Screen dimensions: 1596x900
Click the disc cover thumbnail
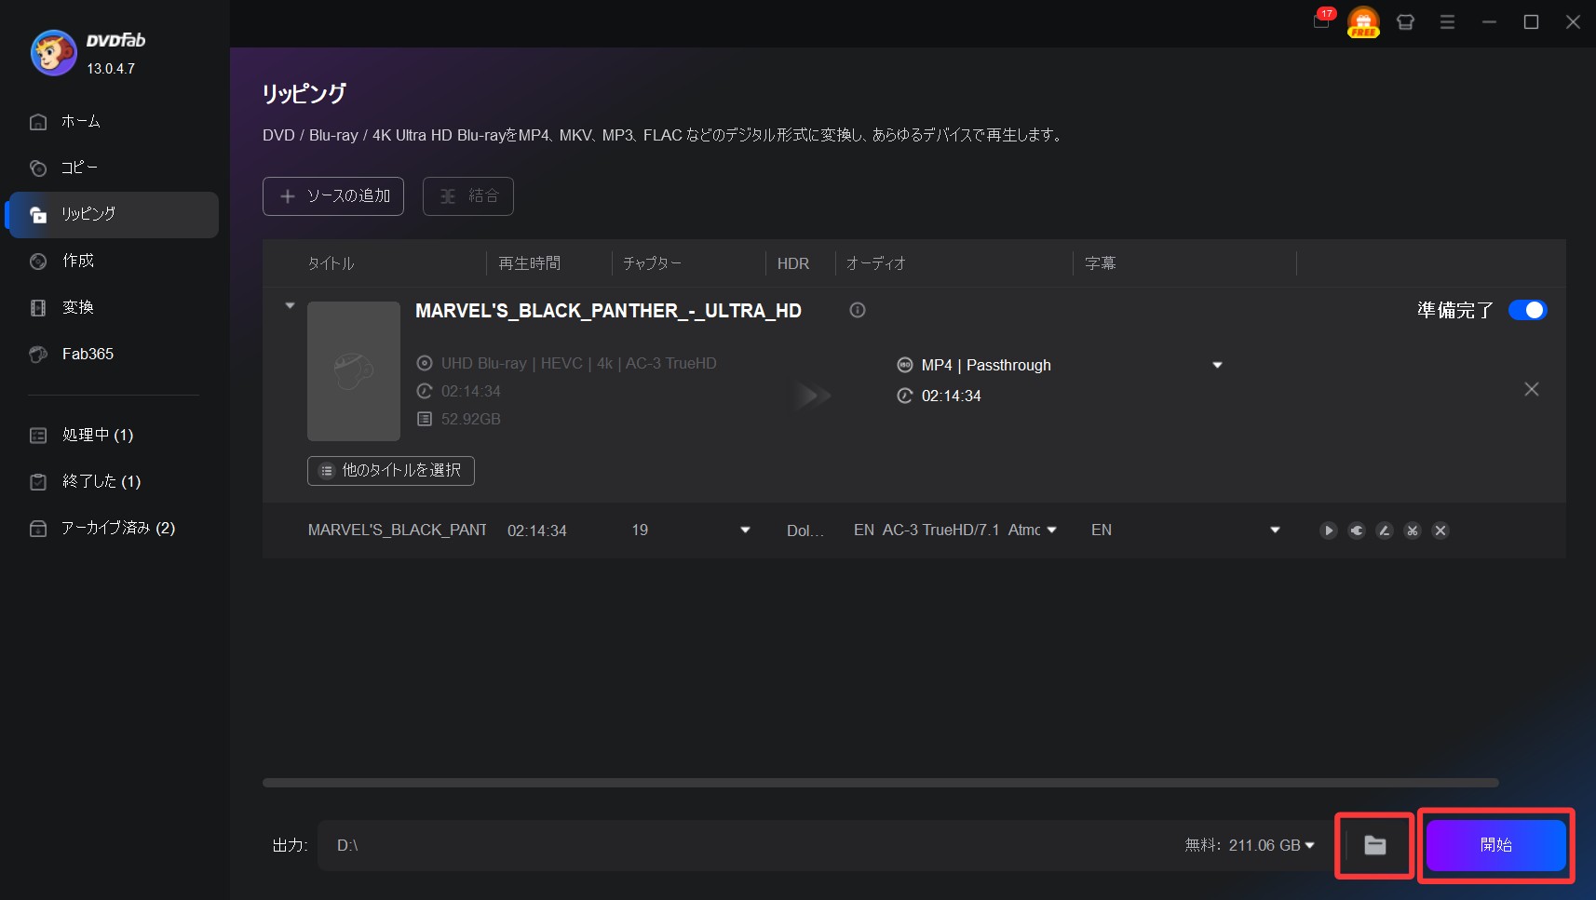[x=354, y=371]
